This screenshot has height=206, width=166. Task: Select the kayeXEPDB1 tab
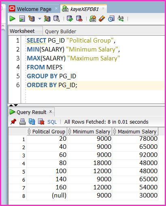[x=84, y=9]
